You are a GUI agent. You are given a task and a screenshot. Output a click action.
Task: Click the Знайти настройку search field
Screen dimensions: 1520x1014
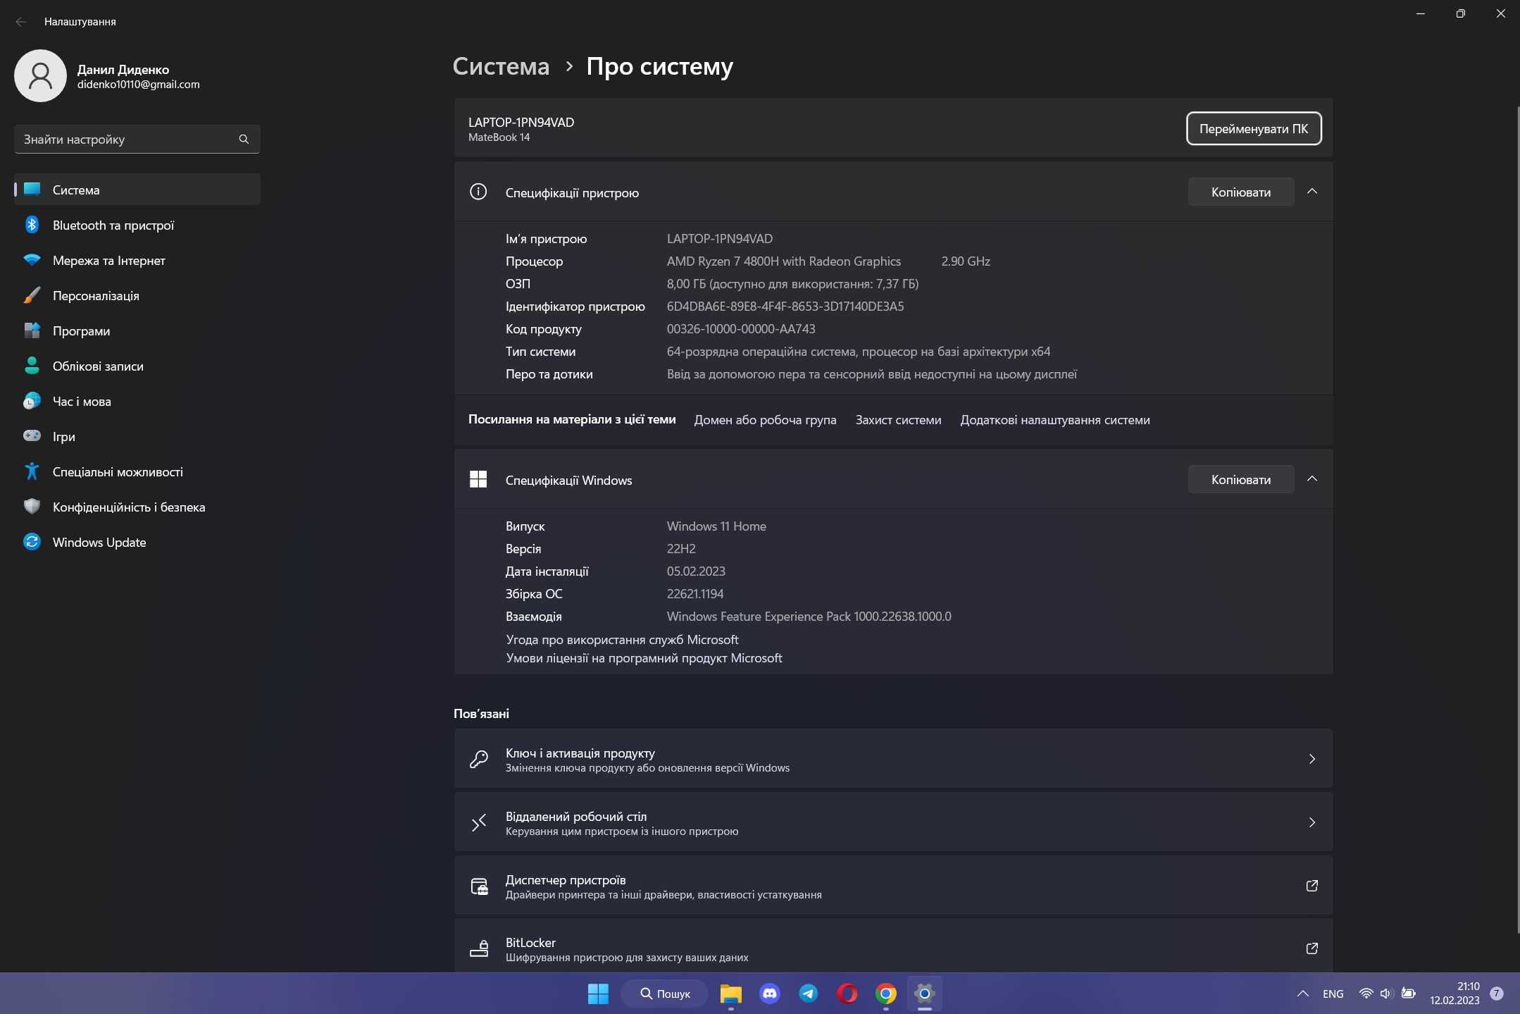137,140
